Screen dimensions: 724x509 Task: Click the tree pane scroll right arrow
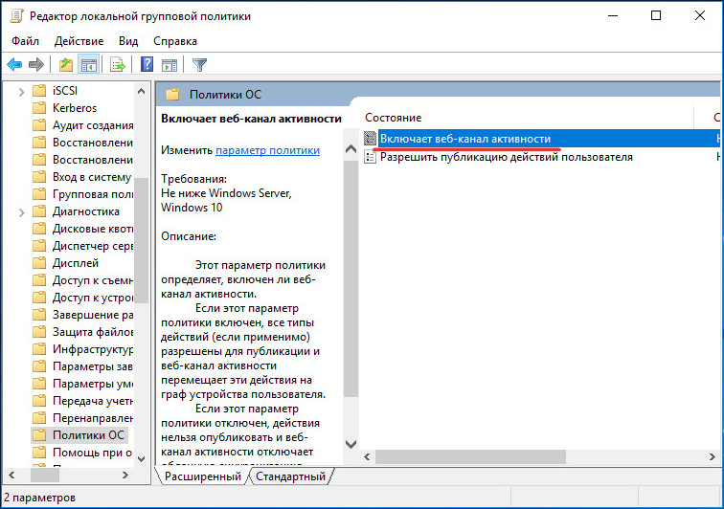coord(125,475)
